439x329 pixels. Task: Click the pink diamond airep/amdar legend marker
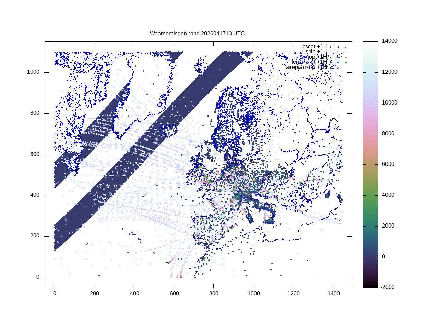[x=338, y=68]
